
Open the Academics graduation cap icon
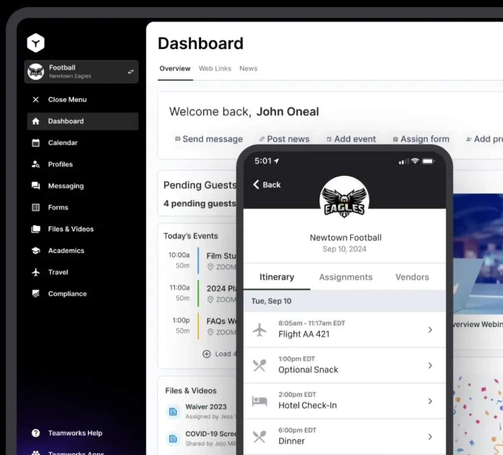(x=35, y=250)
